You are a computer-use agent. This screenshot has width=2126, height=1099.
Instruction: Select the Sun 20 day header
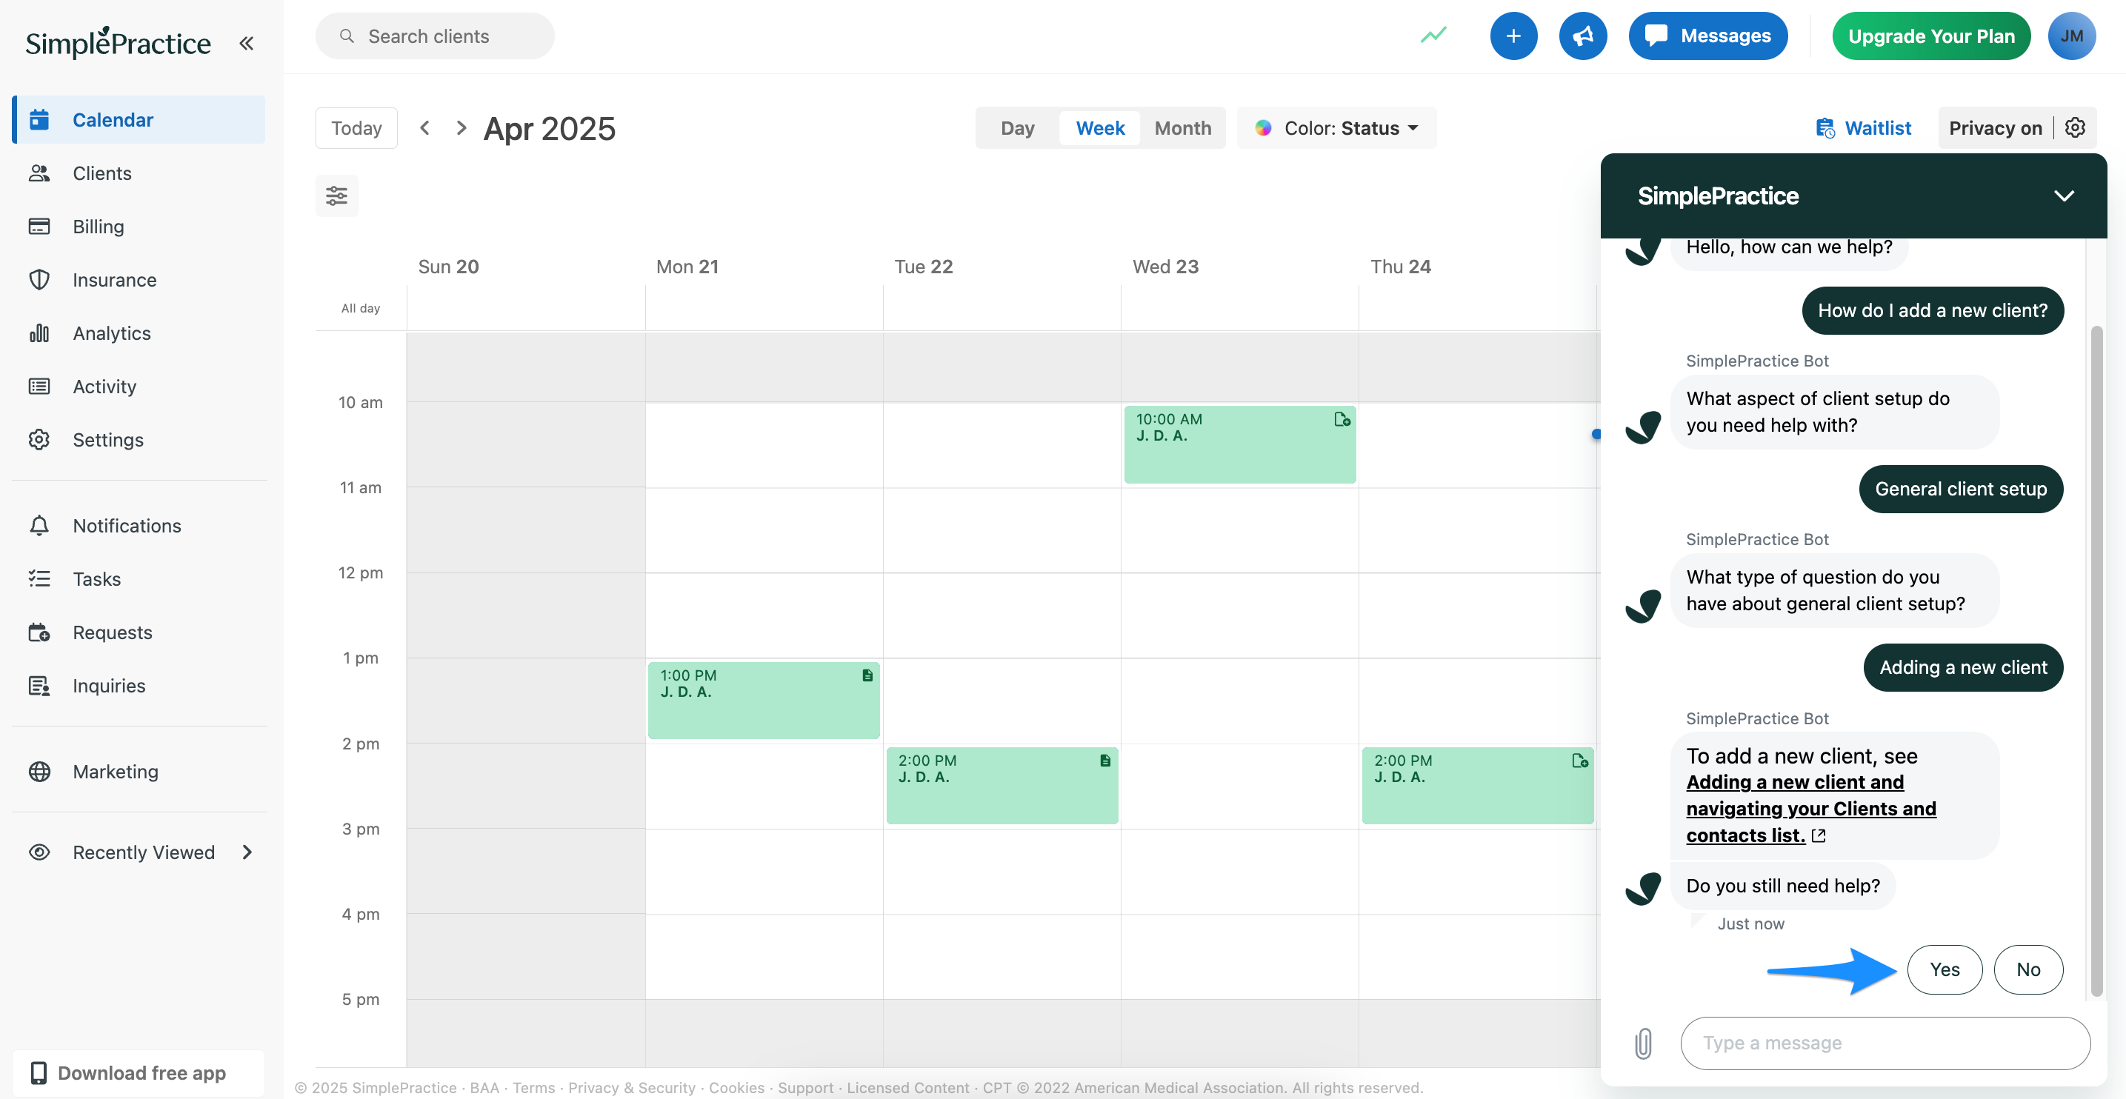point(448,267)
